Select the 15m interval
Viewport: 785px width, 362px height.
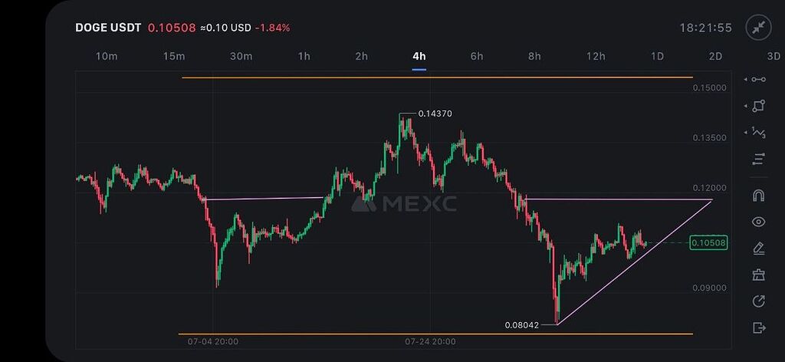coord(174,56)
